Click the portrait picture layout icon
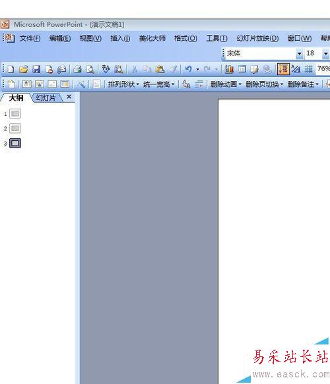Viewport: 330px width, 384px height. [27, 84]
